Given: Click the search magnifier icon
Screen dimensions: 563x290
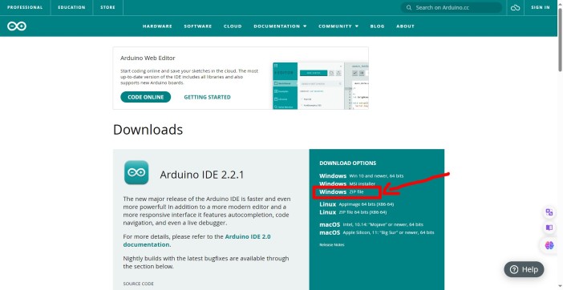Looking at the screenshot, I should click(x=408, y=7).
